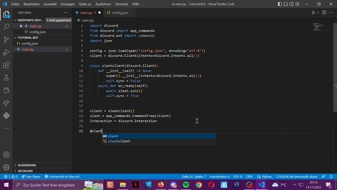Viewport: 337px width, 190px height.
Task: Open the Anzeigen menu
Action: [68, 4]
